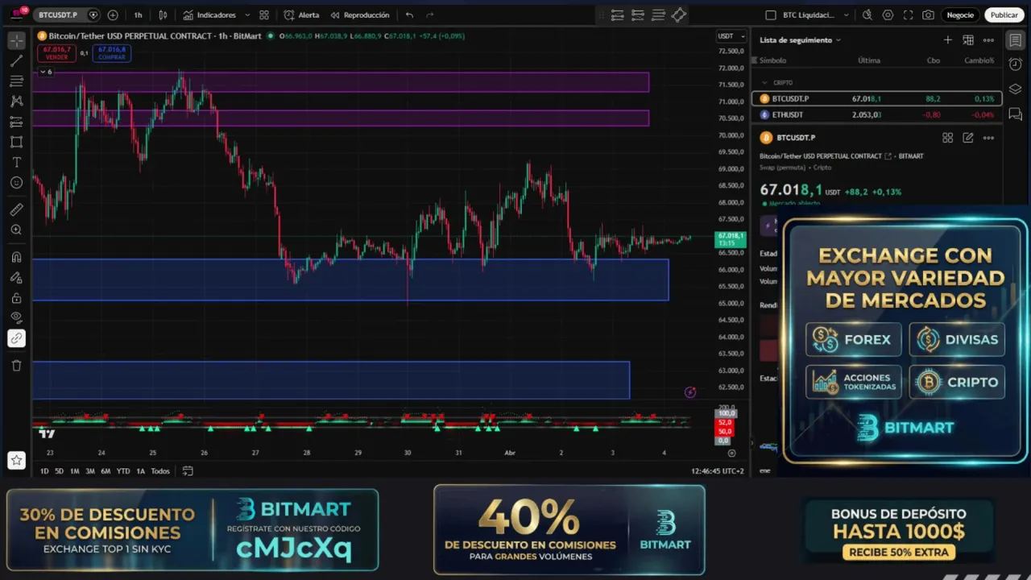The image size is (1031, 580).
Task: Open the Alerta menu
Action: 301,14
